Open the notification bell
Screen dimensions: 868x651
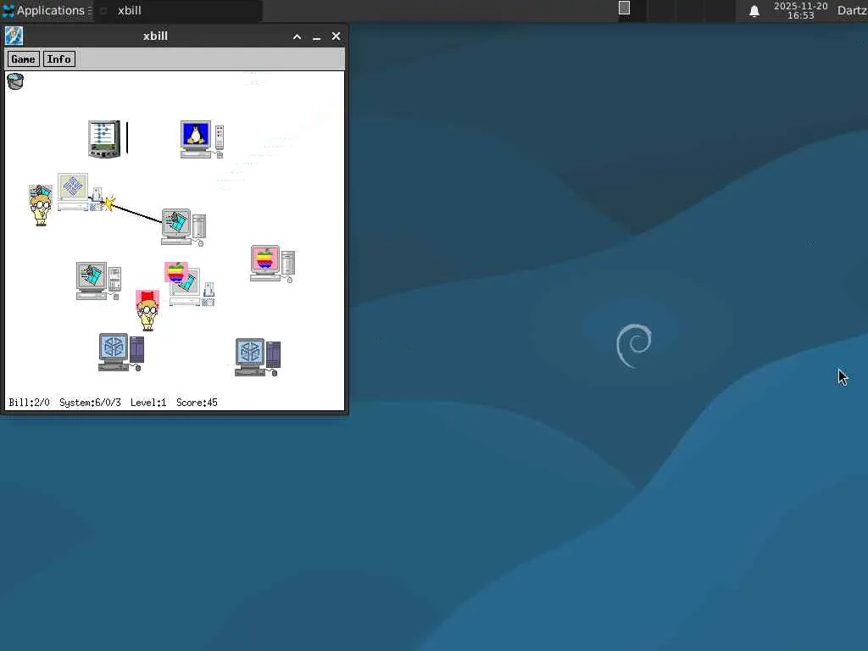point(754,11)
